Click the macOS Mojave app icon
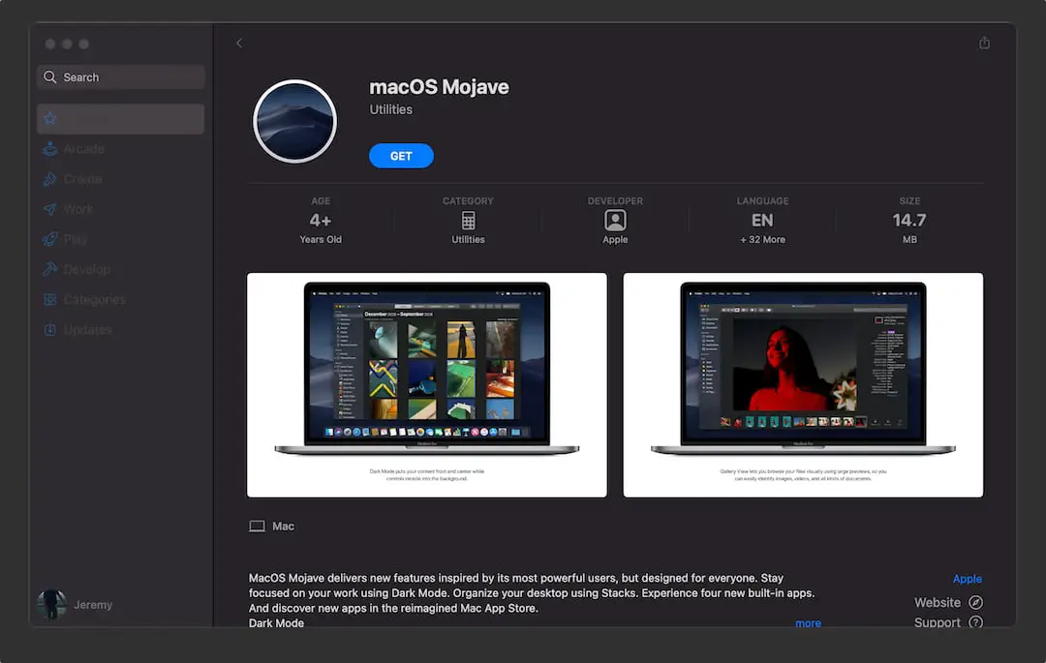The height and width of the screenshot is (663, 1046). click(x=294, y=121)
